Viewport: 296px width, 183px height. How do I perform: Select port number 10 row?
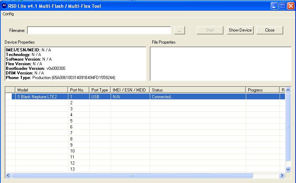[145, 151]
